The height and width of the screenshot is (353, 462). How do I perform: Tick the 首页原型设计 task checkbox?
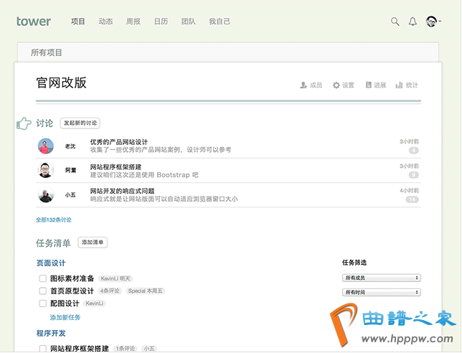pos(43,291)
